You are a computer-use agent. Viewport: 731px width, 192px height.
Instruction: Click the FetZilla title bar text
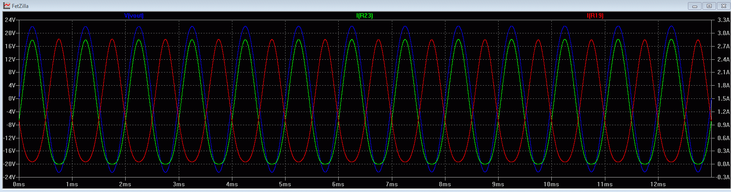click(20, 6)
